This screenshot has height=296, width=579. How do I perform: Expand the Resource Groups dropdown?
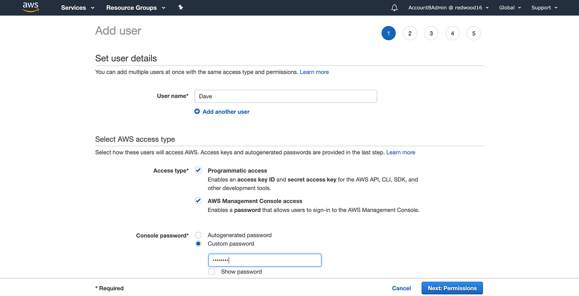tap(136, 7)
